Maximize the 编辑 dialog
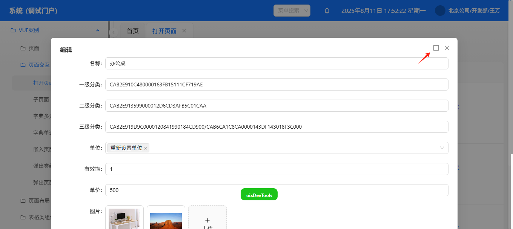This screenshot has height=229, width=513. click(x=436, y=48)
